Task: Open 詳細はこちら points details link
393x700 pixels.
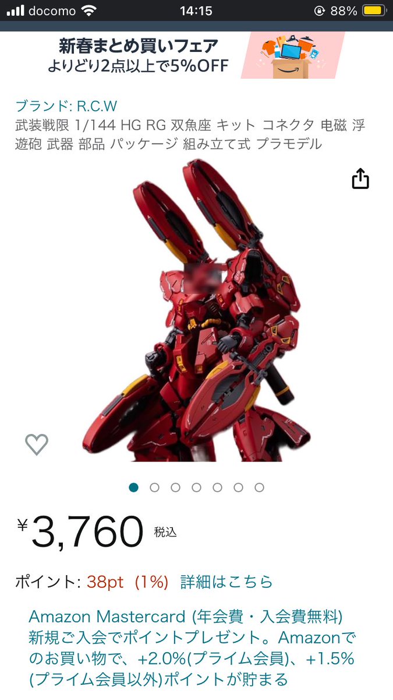Action: coord(226,582)
